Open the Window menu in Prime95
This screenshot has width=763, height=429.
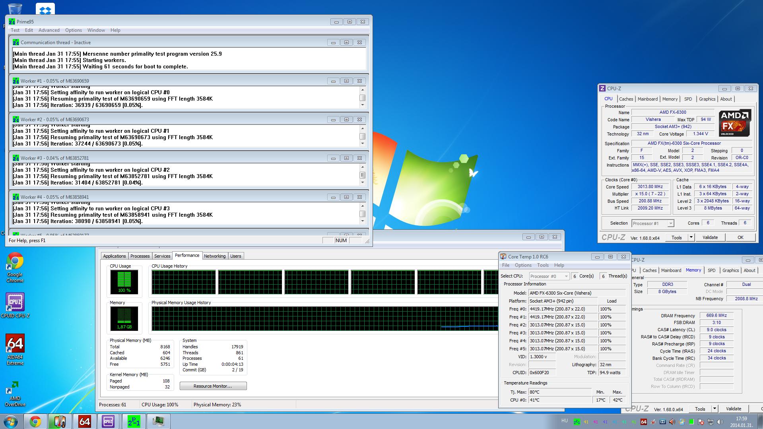click(96, 30)
